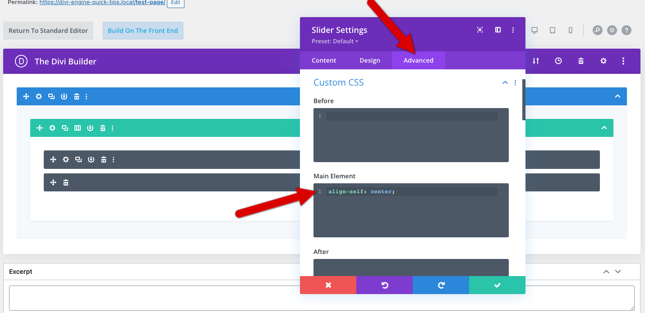Open blue section more options
Screen dimensions: 645x313
point(87,96)
